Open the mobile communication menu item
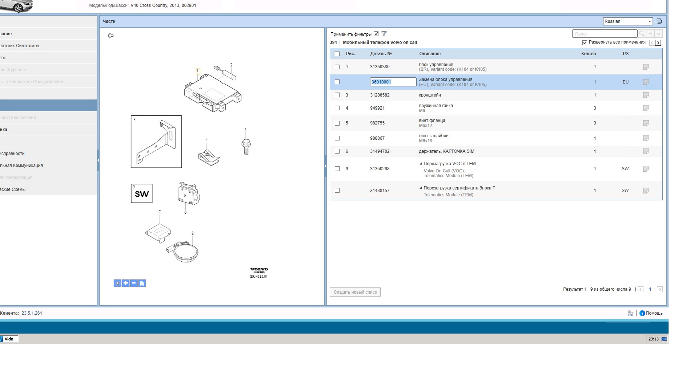The image size is (698, 392). (22, 166)
